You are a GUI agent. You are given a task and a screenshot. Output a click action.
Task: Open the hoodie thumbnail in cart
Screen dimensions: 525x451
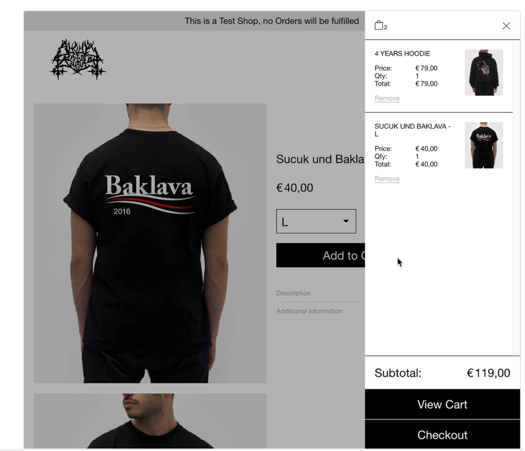point(484,73)
